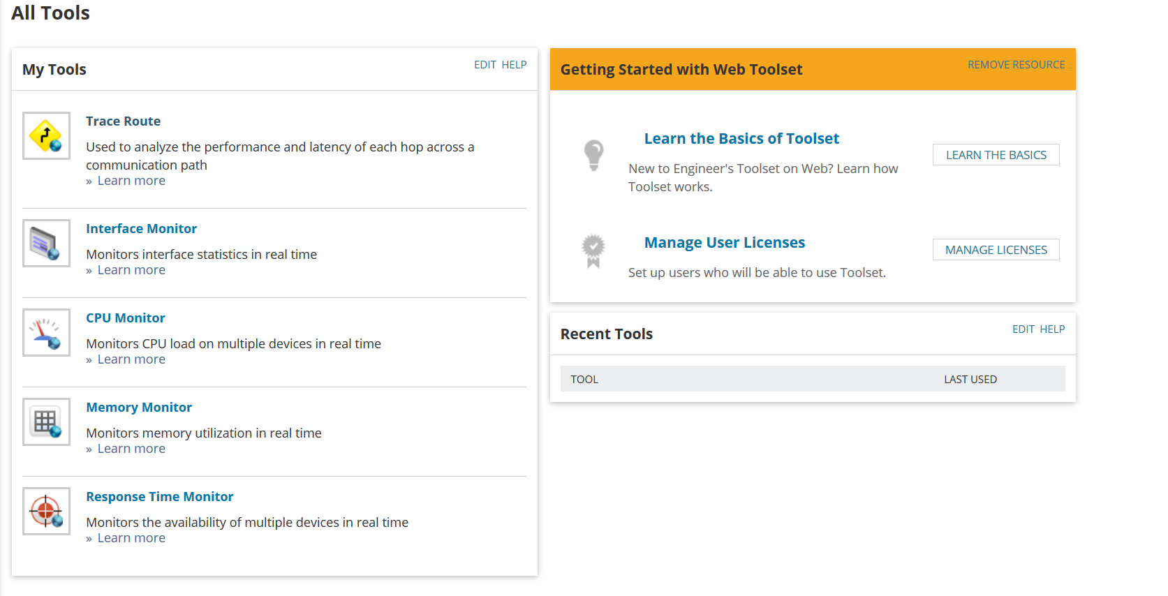Screen dimensions: 1168x596
Task: Open the Memory Monitor grid icon
Action: point(46,422)
